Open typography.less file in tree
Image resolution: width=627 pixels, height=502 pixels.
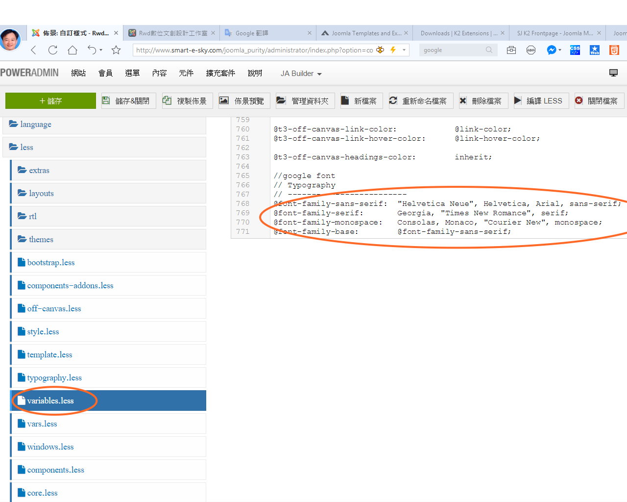pyautogui.click(x=54, y=377)
